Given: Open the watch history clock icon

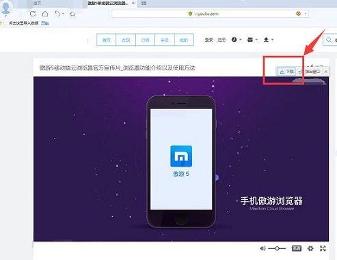Looking at the screenshot, I should click(234, 40).
